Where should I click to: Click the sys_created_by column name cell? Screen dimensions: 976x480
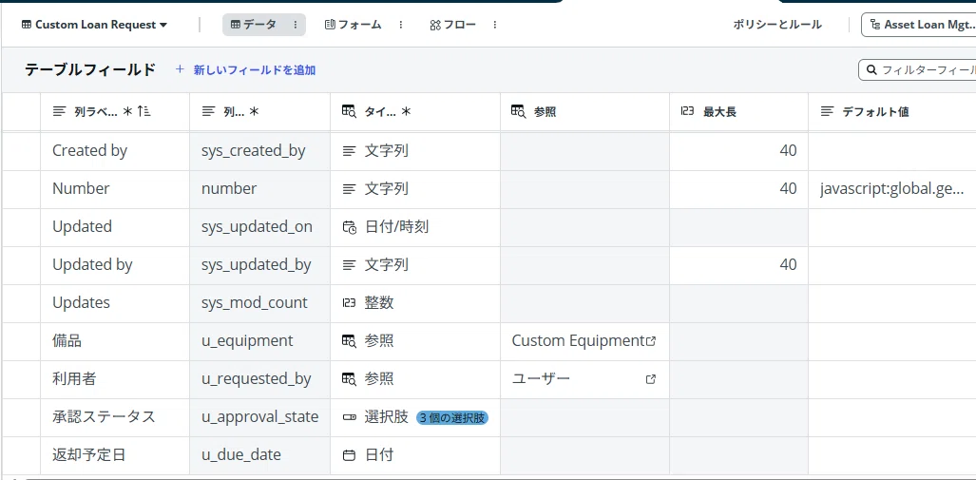[x=260, y=151]
